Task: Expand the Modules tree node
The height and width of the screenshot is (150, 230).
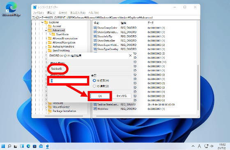Action: pyautogui.click(x=46, y=103)
